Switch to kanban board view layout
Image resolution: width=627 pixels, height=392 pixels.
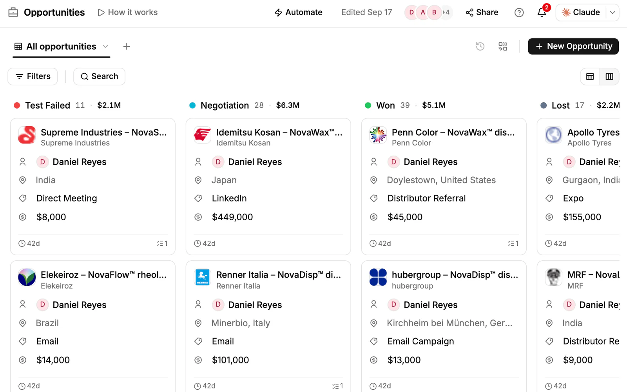tap(609, 76)
